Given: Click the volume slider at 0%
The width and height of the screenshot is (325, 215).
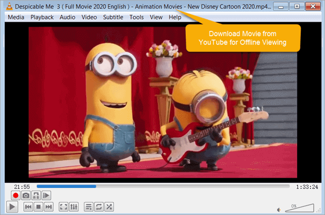Looking at the screenshot, I should pyautogui.click(x=300, y=208).
